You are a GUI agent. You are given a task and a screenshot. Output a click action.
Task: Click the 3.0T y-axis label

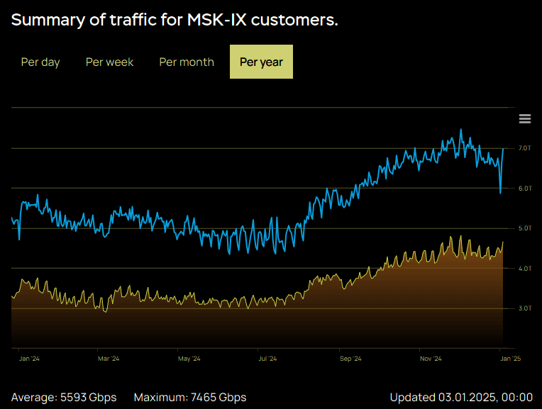pyautogui.click(x=525, y=308)
